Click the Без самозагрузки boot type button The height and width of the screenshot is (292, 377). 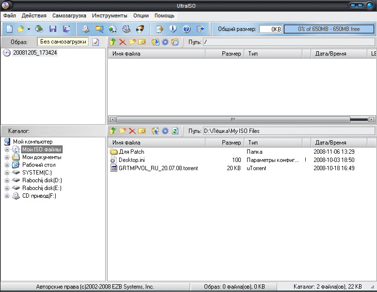pos(63,42)
